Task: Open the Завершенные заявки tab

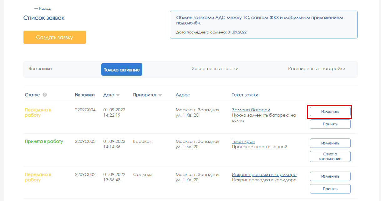Action: pos(215,69)
